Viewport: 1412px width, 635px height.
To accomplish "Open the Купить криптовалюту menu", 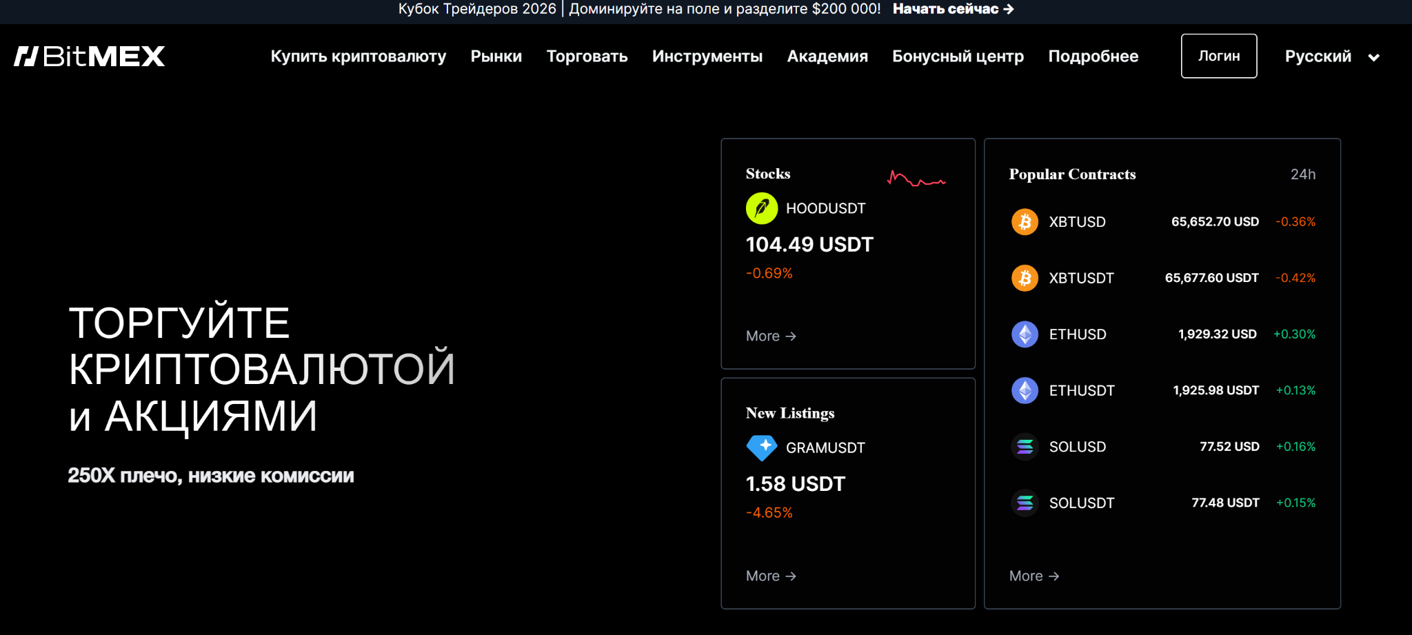I will coord(359,57).
